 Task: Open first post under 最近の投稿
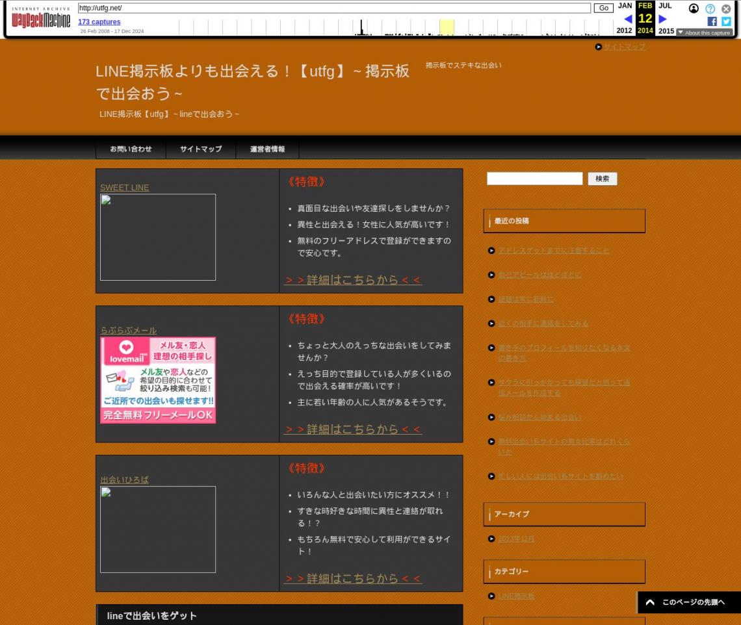(553, 250)
